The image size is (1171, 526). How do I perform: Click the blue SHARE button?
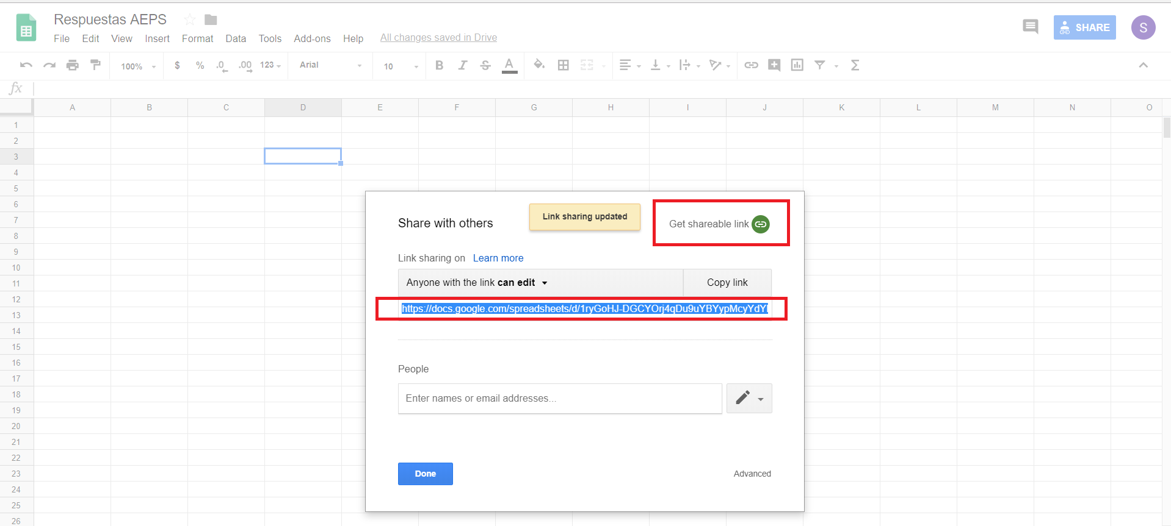point(1084,27)
